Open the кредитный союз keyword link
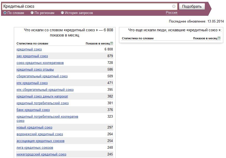 click(x=29, y=49)
